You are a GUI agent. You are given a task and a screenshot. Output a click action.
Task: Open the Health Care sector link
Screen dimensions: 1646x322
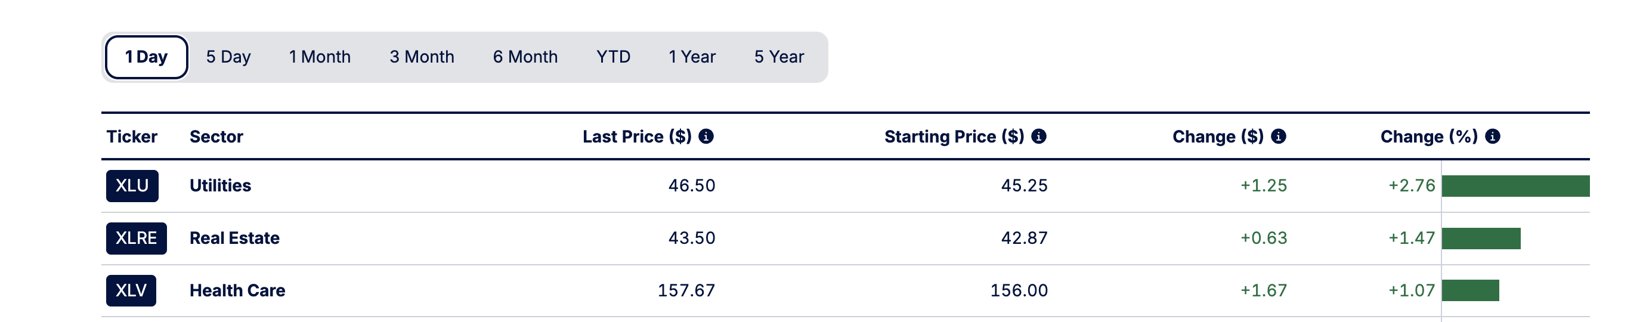[x=238, y=291]
